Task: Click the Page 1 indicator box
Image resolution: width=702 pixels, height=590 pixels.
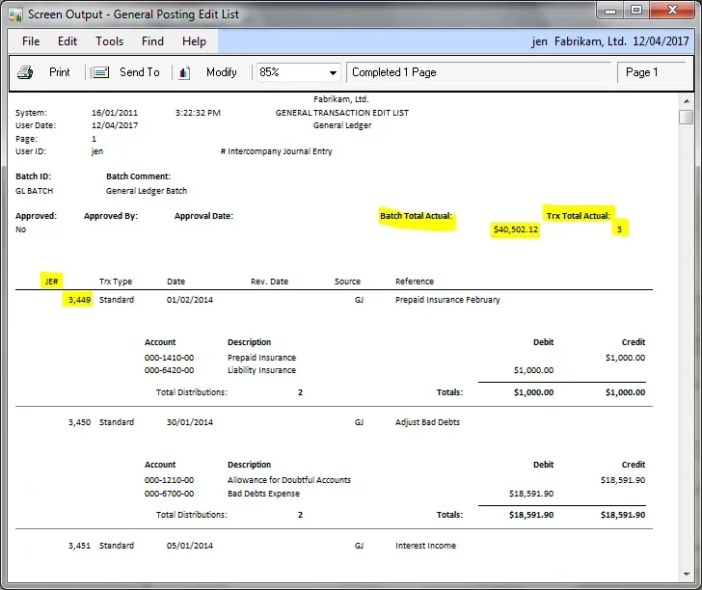Action: [x=643, y=72]
